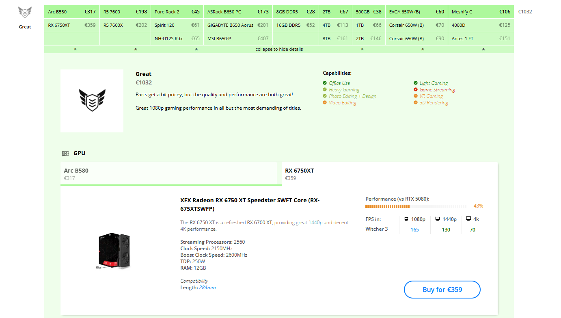Screen dimensions: 561x318
Task: Click the Great tier winged shield badge
Action: tap(25, 12)
